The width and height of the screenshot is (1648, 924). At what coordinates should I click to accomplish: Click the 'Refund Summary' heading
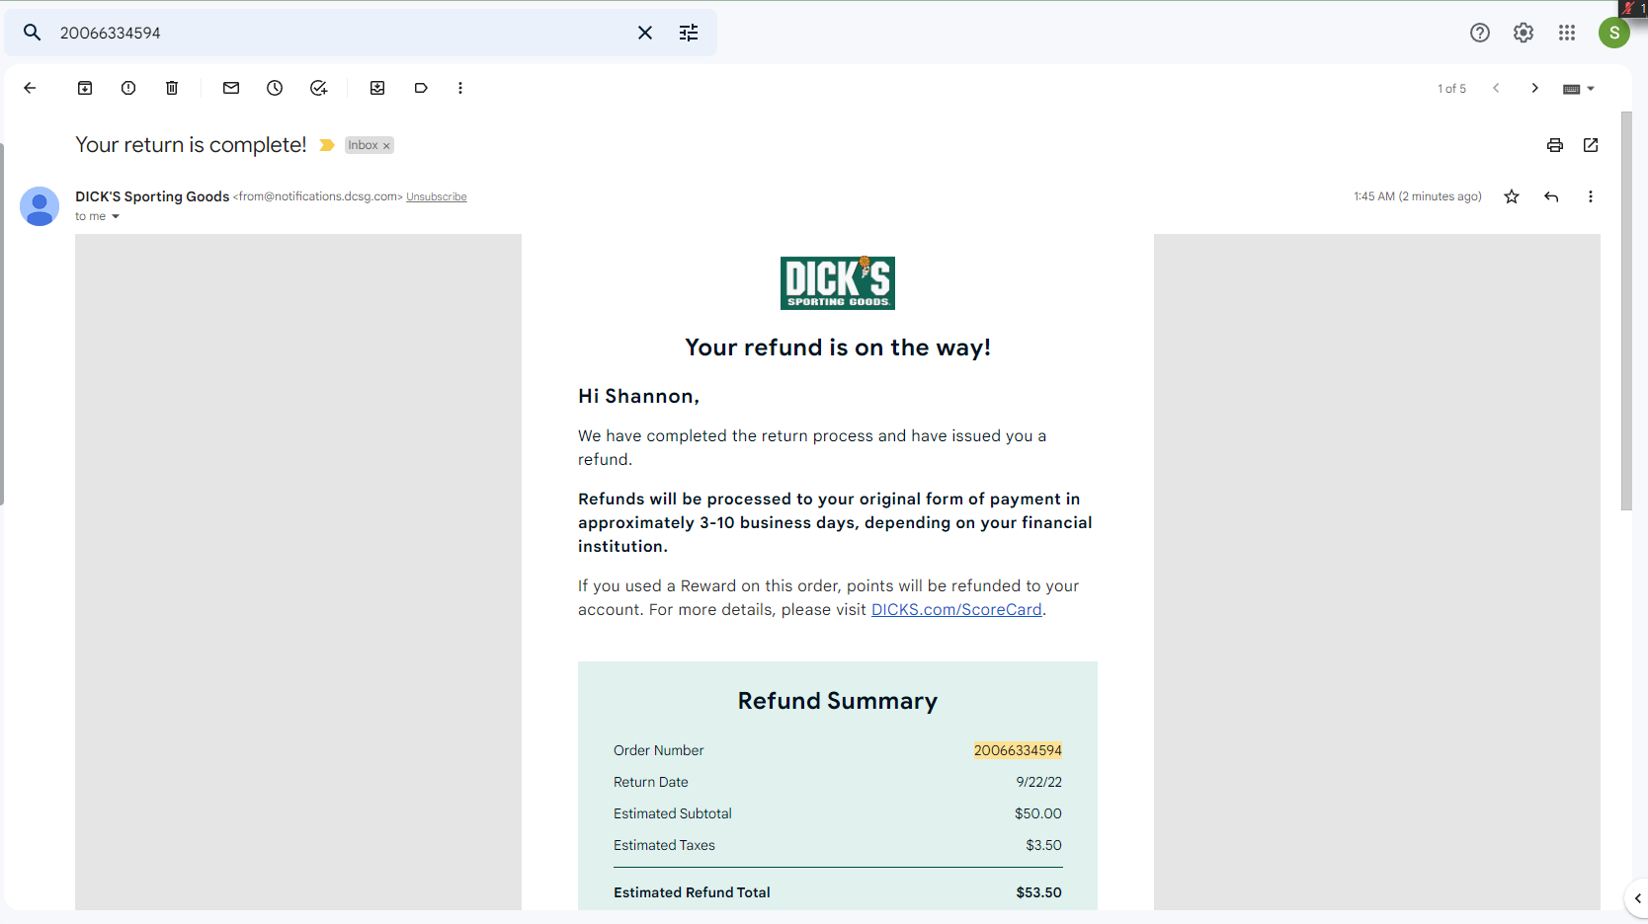(x=838, y=701)
